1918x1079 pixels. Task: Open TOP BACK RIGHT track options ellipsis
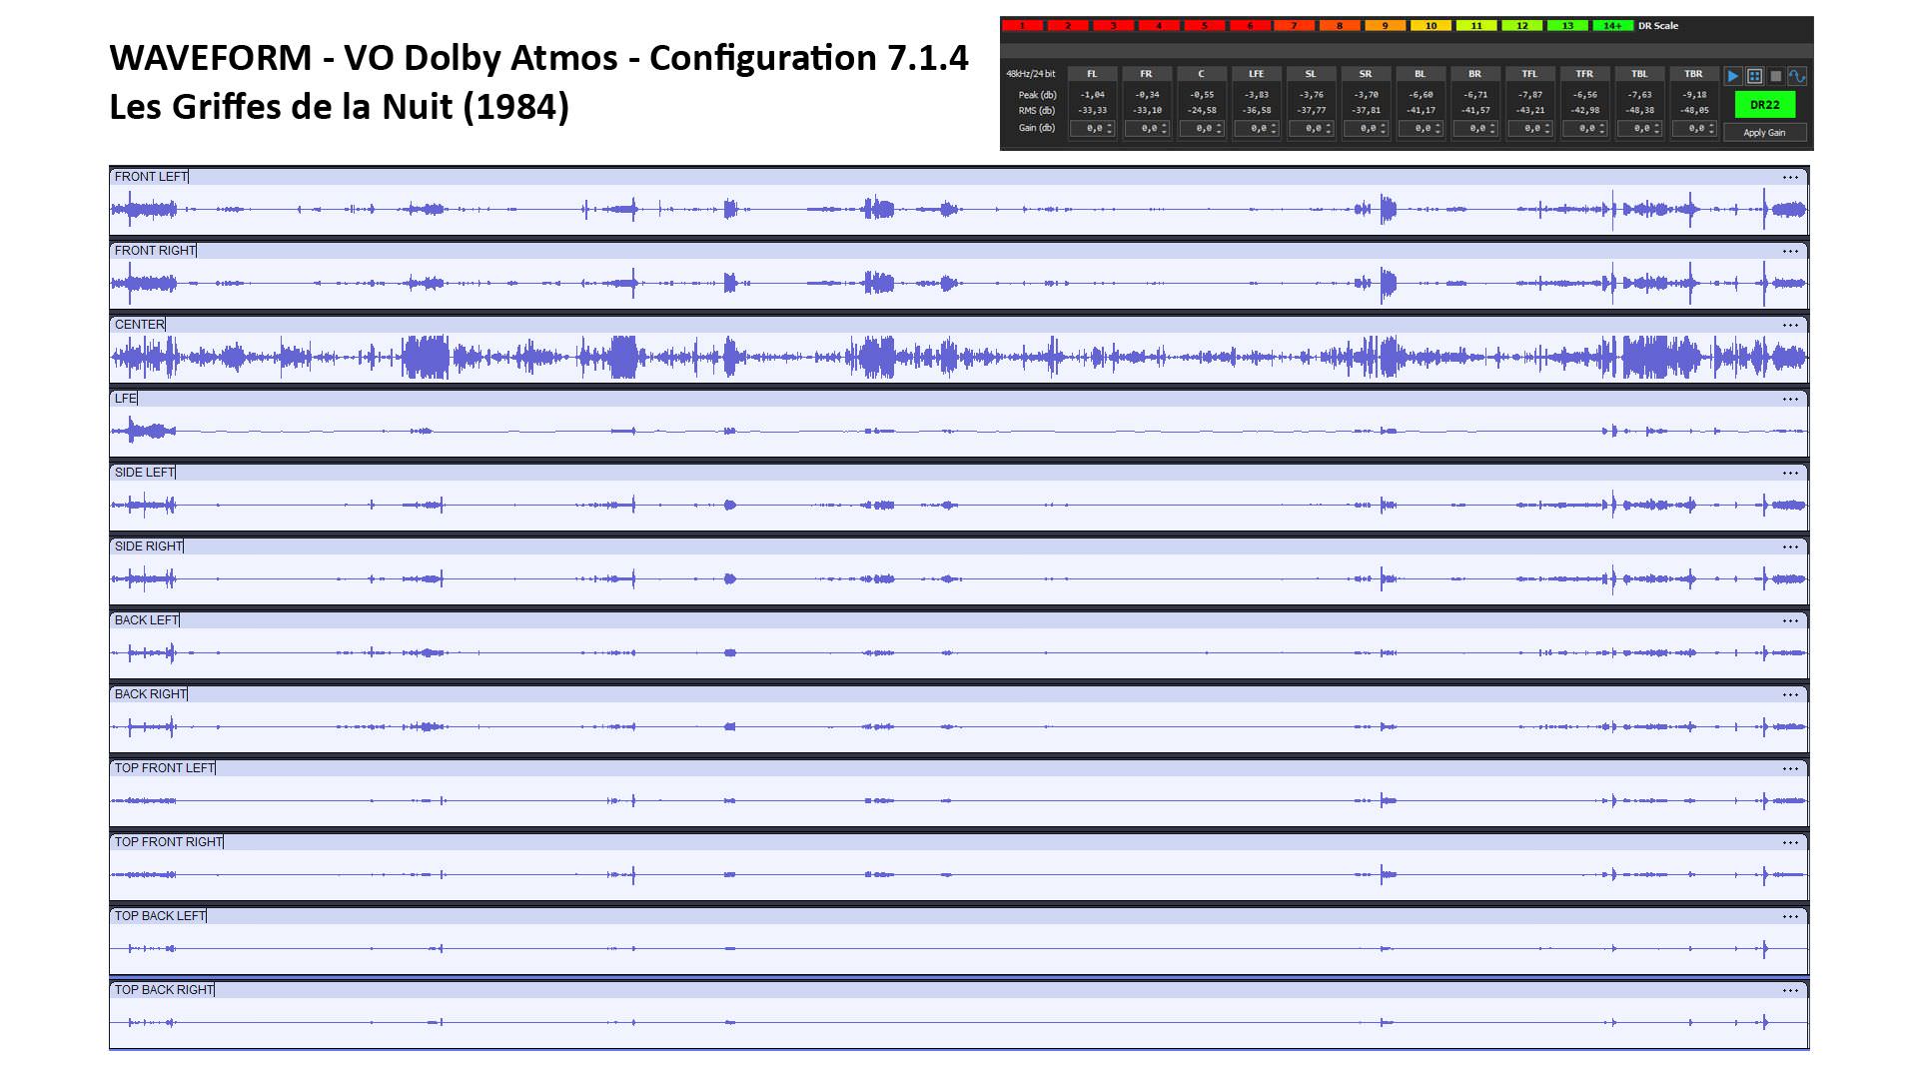(1790, 991)
